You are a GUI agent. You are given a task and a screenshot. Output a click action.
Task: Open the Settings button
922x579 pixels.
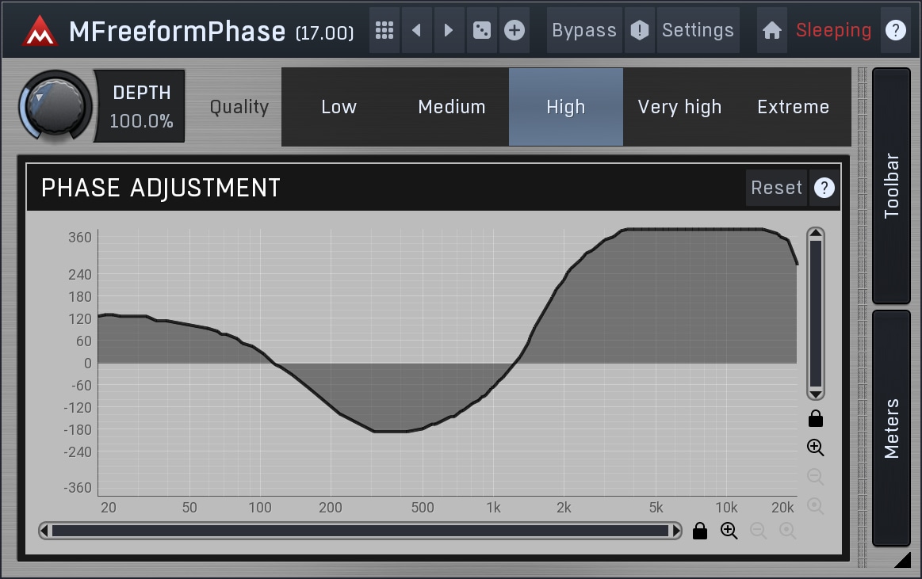(698, 31)
